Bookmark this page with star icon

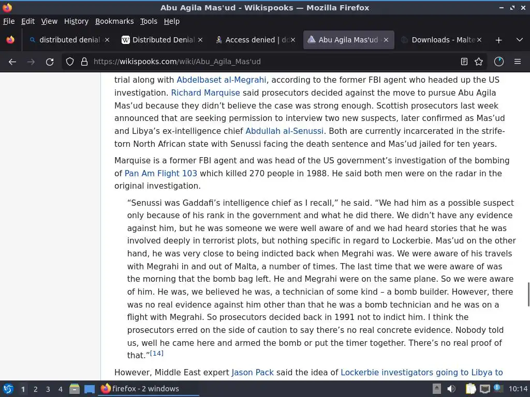click(479, 62)
